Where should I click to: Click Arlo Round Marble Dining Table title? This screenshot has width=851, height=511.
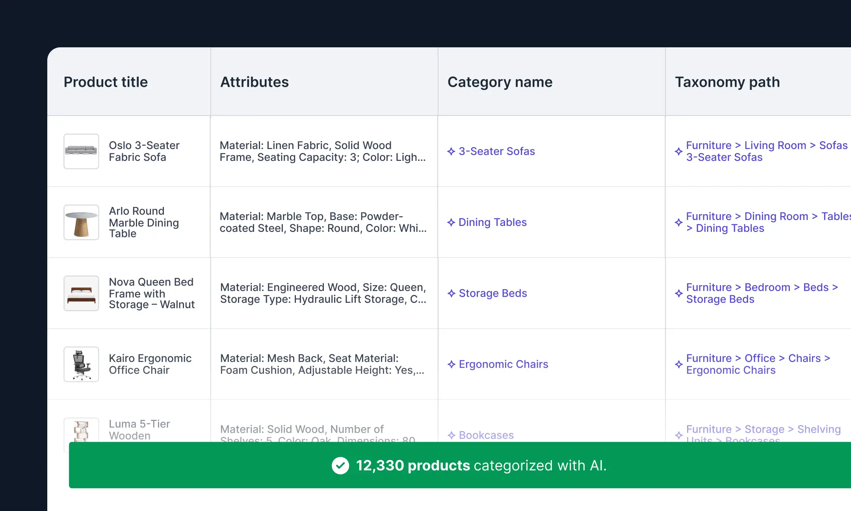[x=144, y=222]
